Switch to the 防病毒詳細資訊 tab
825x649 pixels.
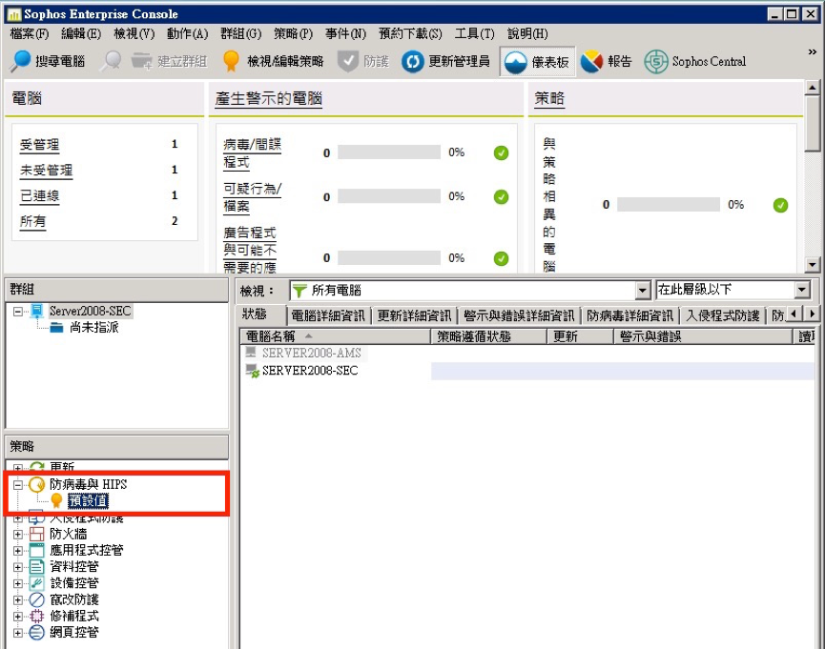(629, 315)
